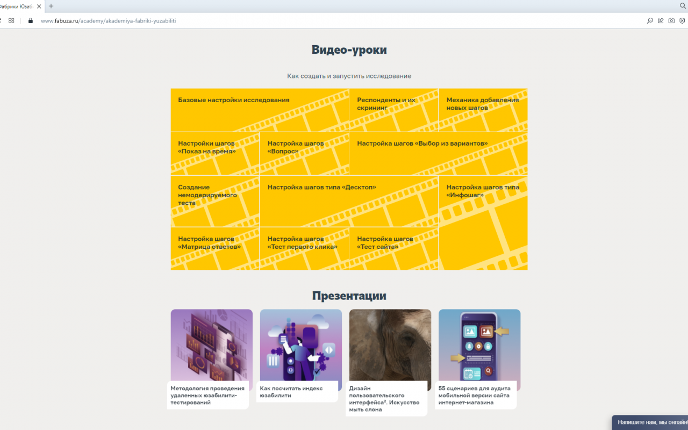
Task: Open video «Базовые настройки исследования»
Action: (x=260, y=110)
